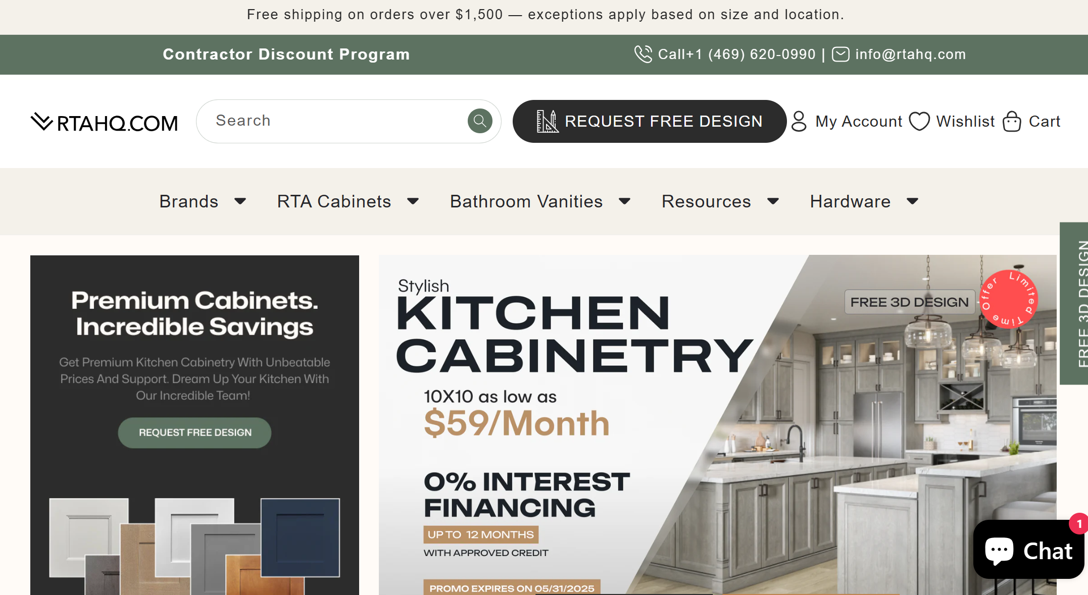The width and height of the screenshot is (1088, 595).
Task: Expand the Brands dropdown menu
Action: pos(203,201)
